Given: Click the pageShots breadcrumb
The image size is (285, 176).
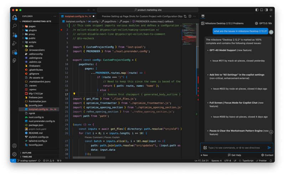Looking at the screenshot, I should 110,21.
